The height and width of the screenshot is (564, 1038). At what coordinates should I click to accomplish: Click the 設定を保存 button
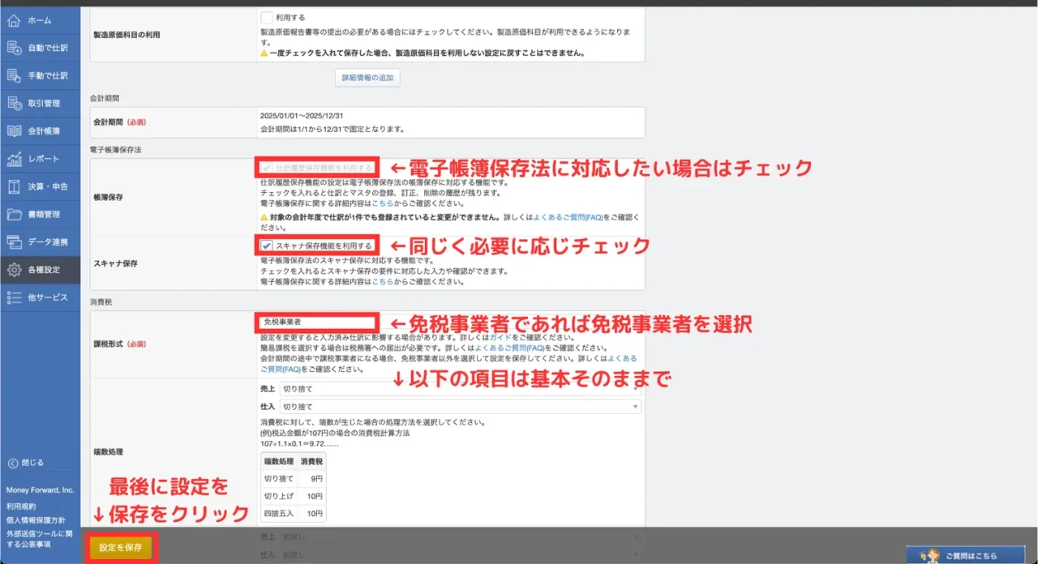coord(121,548)
